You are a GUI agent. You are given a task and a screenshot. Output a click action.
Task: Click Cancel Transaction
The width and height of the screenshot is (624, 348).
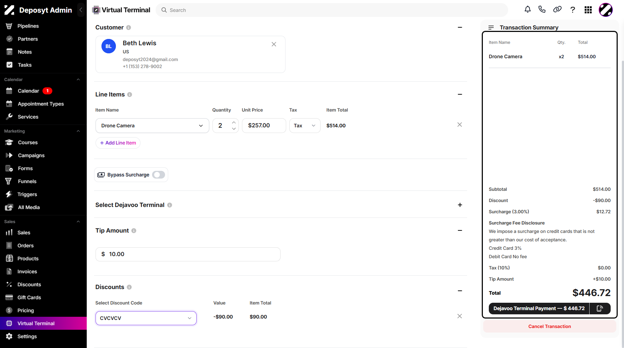550,326
